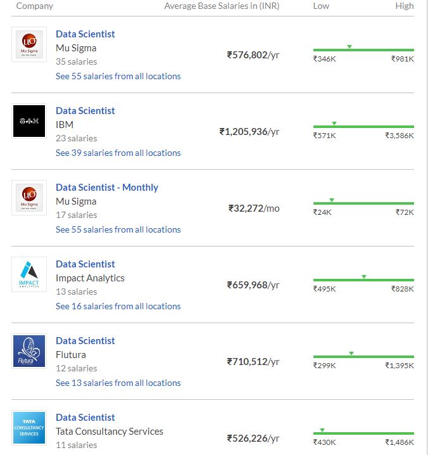Click the Company column header
The image size is (428, 455).
point(35,6)
